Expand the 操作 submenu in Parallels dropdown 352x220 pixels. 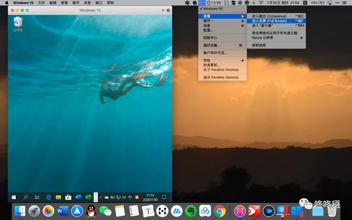pos(223,21)
